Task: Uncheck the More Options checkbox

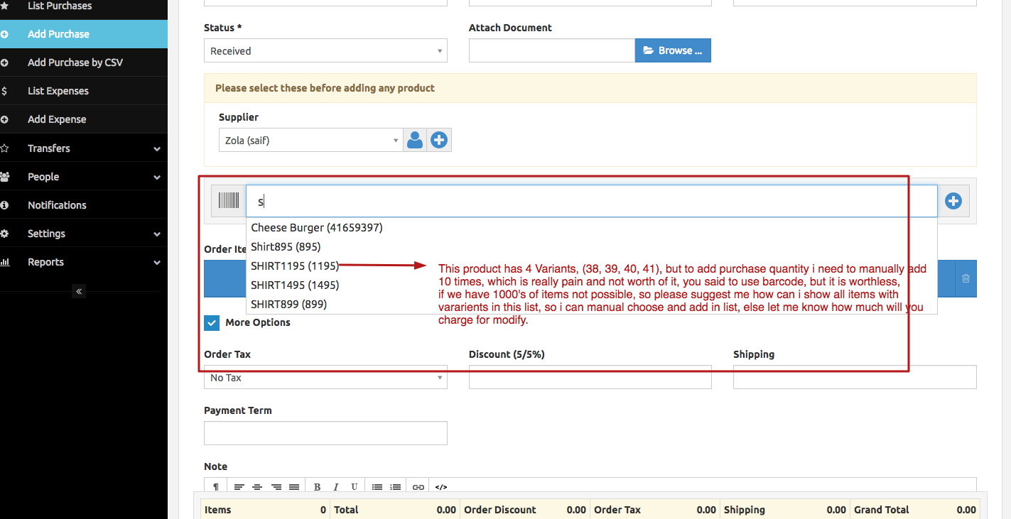Action: click(212, 323)
